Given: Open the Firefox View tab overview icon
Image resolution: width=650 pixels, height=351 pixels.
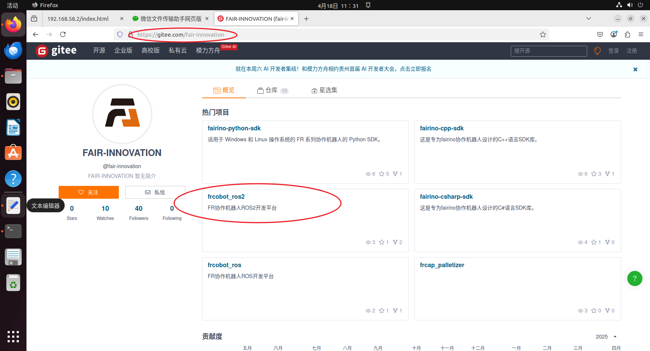Looking at the screenshot, I should 34,19.
